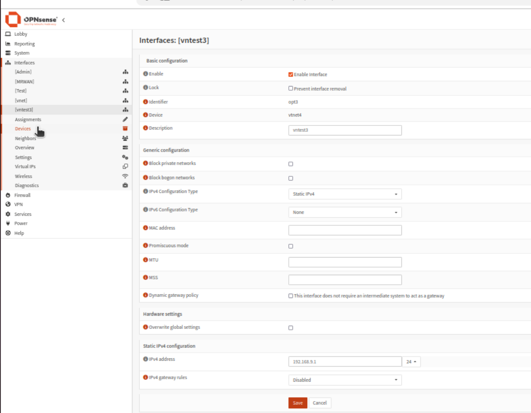Click the Cancel button

(x=320, y=403)
